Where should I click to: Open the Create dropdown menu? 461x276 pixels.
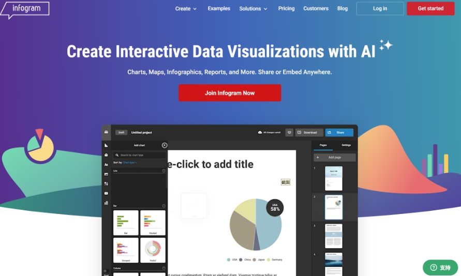coord(186,8)
